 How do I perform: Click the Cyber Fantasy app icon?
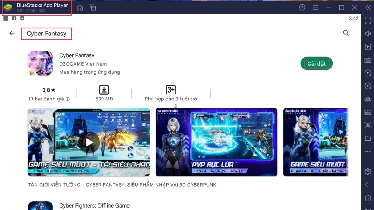(x=40, y=63)
